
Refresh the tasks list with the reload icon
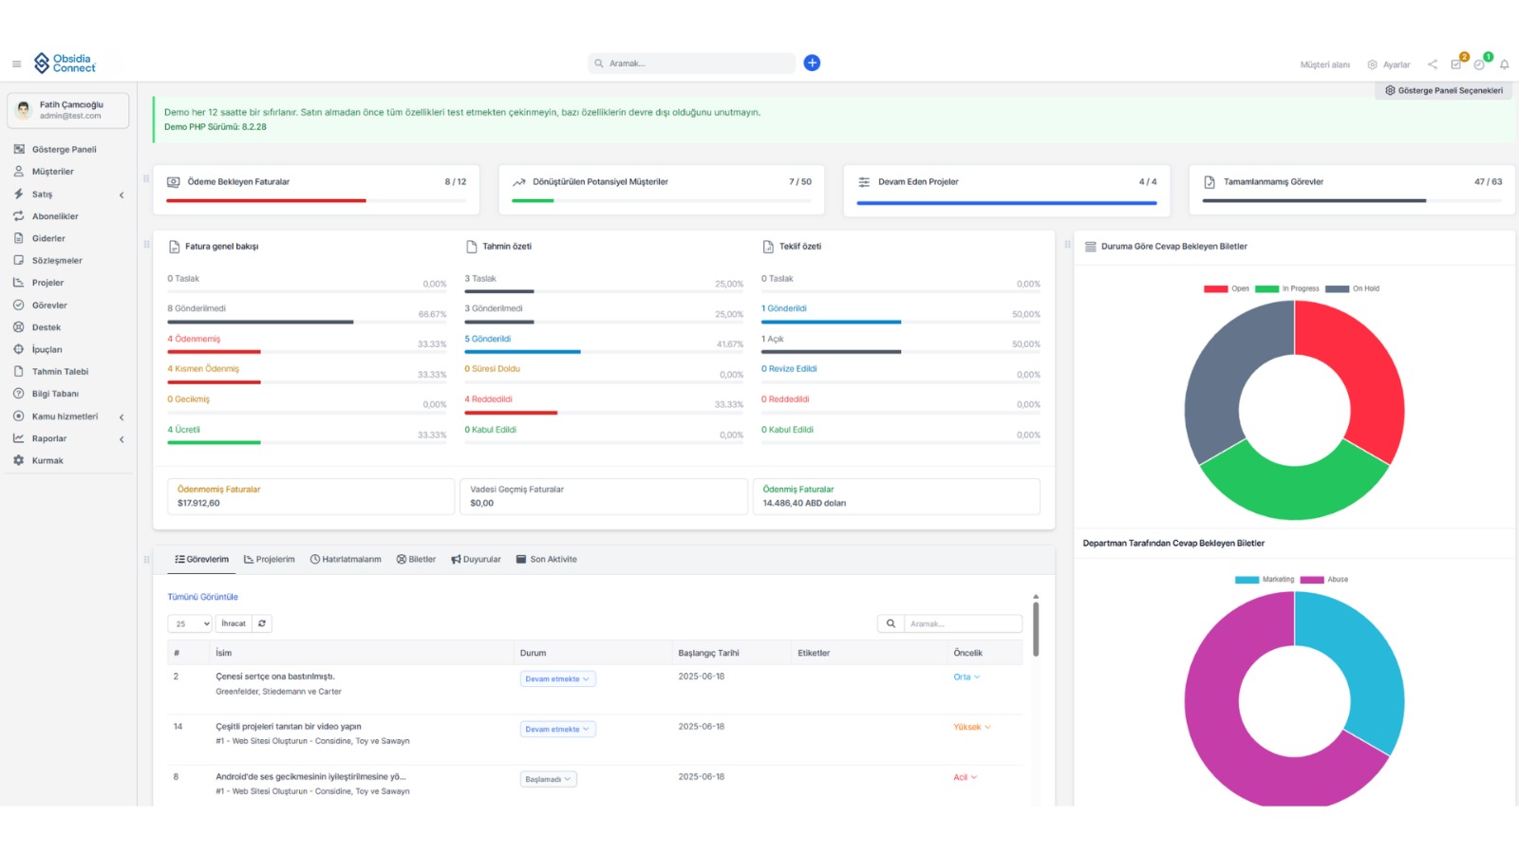[262, 623]
